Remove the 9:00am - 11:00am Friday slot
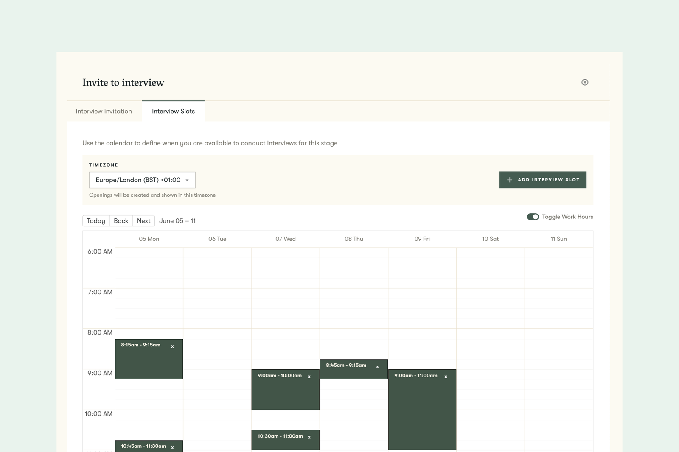This screenshot has width=679, height=452. click(446, 377)
